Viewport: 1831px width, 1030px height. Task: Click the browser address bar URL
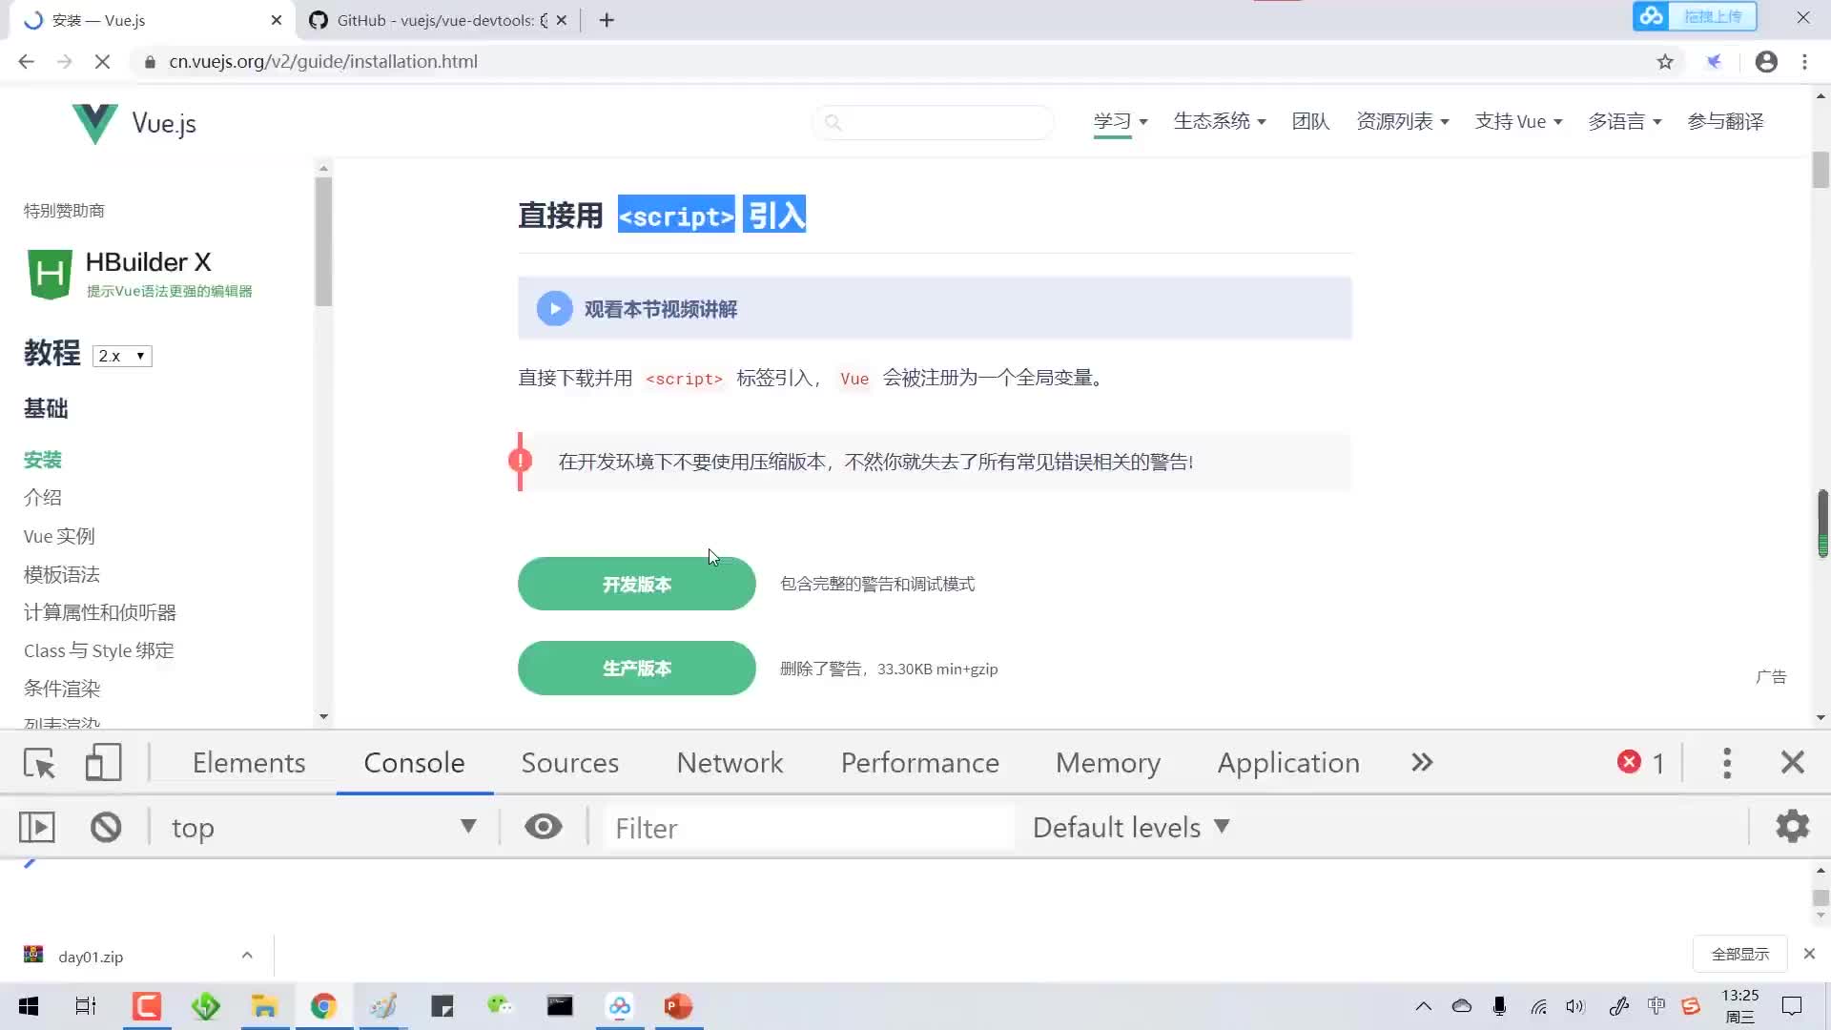323,62
